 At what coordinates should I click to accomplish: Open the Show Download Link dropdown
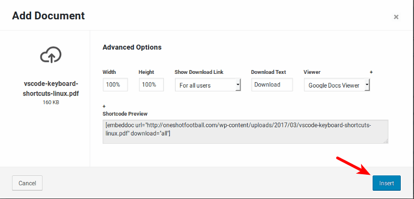208,85
